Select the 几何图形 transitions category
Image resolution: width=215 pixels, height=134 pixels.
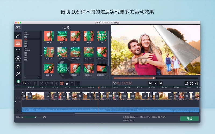(x=27, y=51)
